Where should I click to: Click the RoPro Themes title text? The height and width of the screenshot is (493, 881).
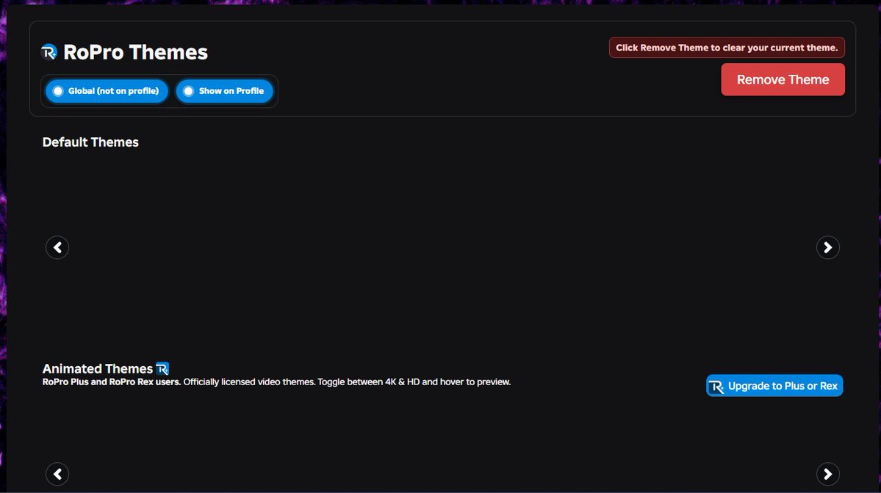point(135,52)
